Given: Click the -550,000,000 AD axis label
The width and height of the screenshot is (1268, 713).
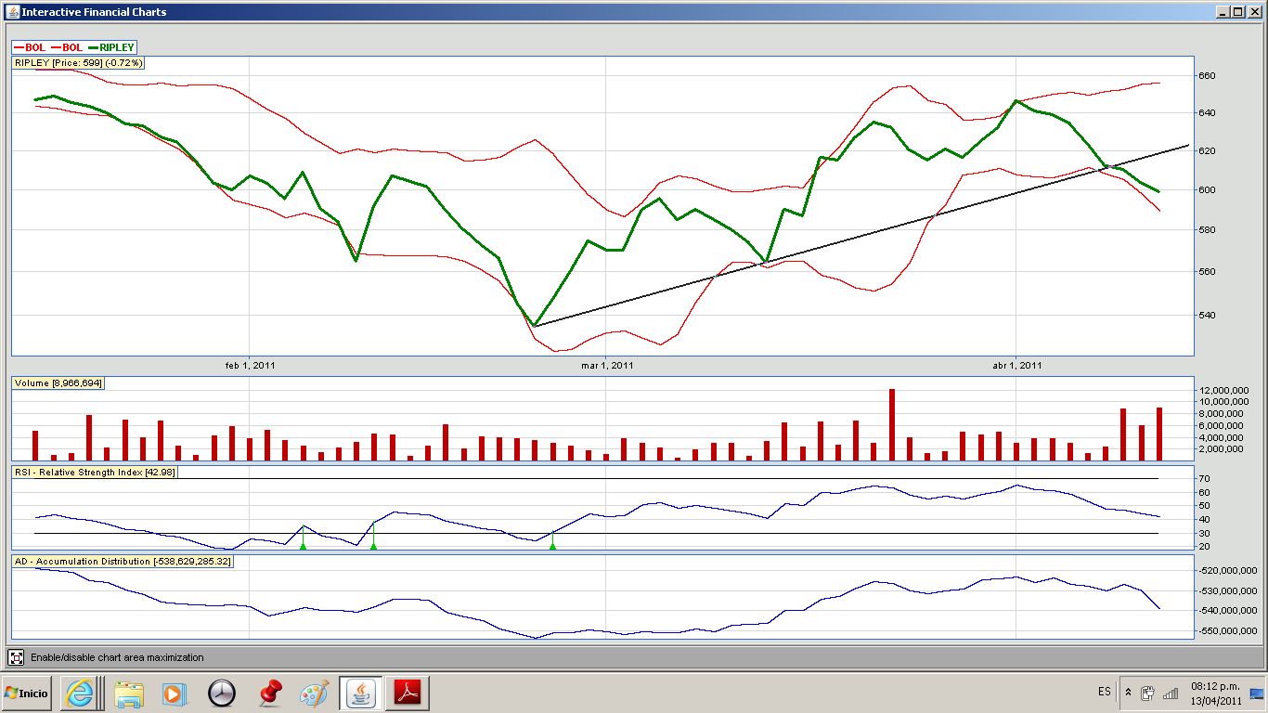Looking at the screenshot, I should [1227, 631].
